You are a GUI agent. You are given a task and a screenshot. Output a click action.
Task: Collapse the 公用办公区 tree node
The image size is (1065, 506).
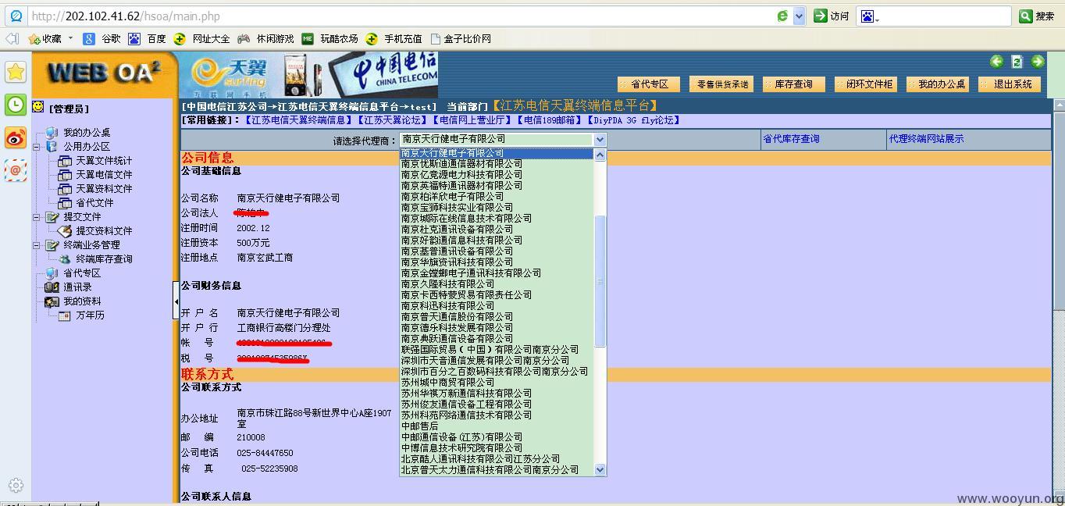[x=36, y=146]
